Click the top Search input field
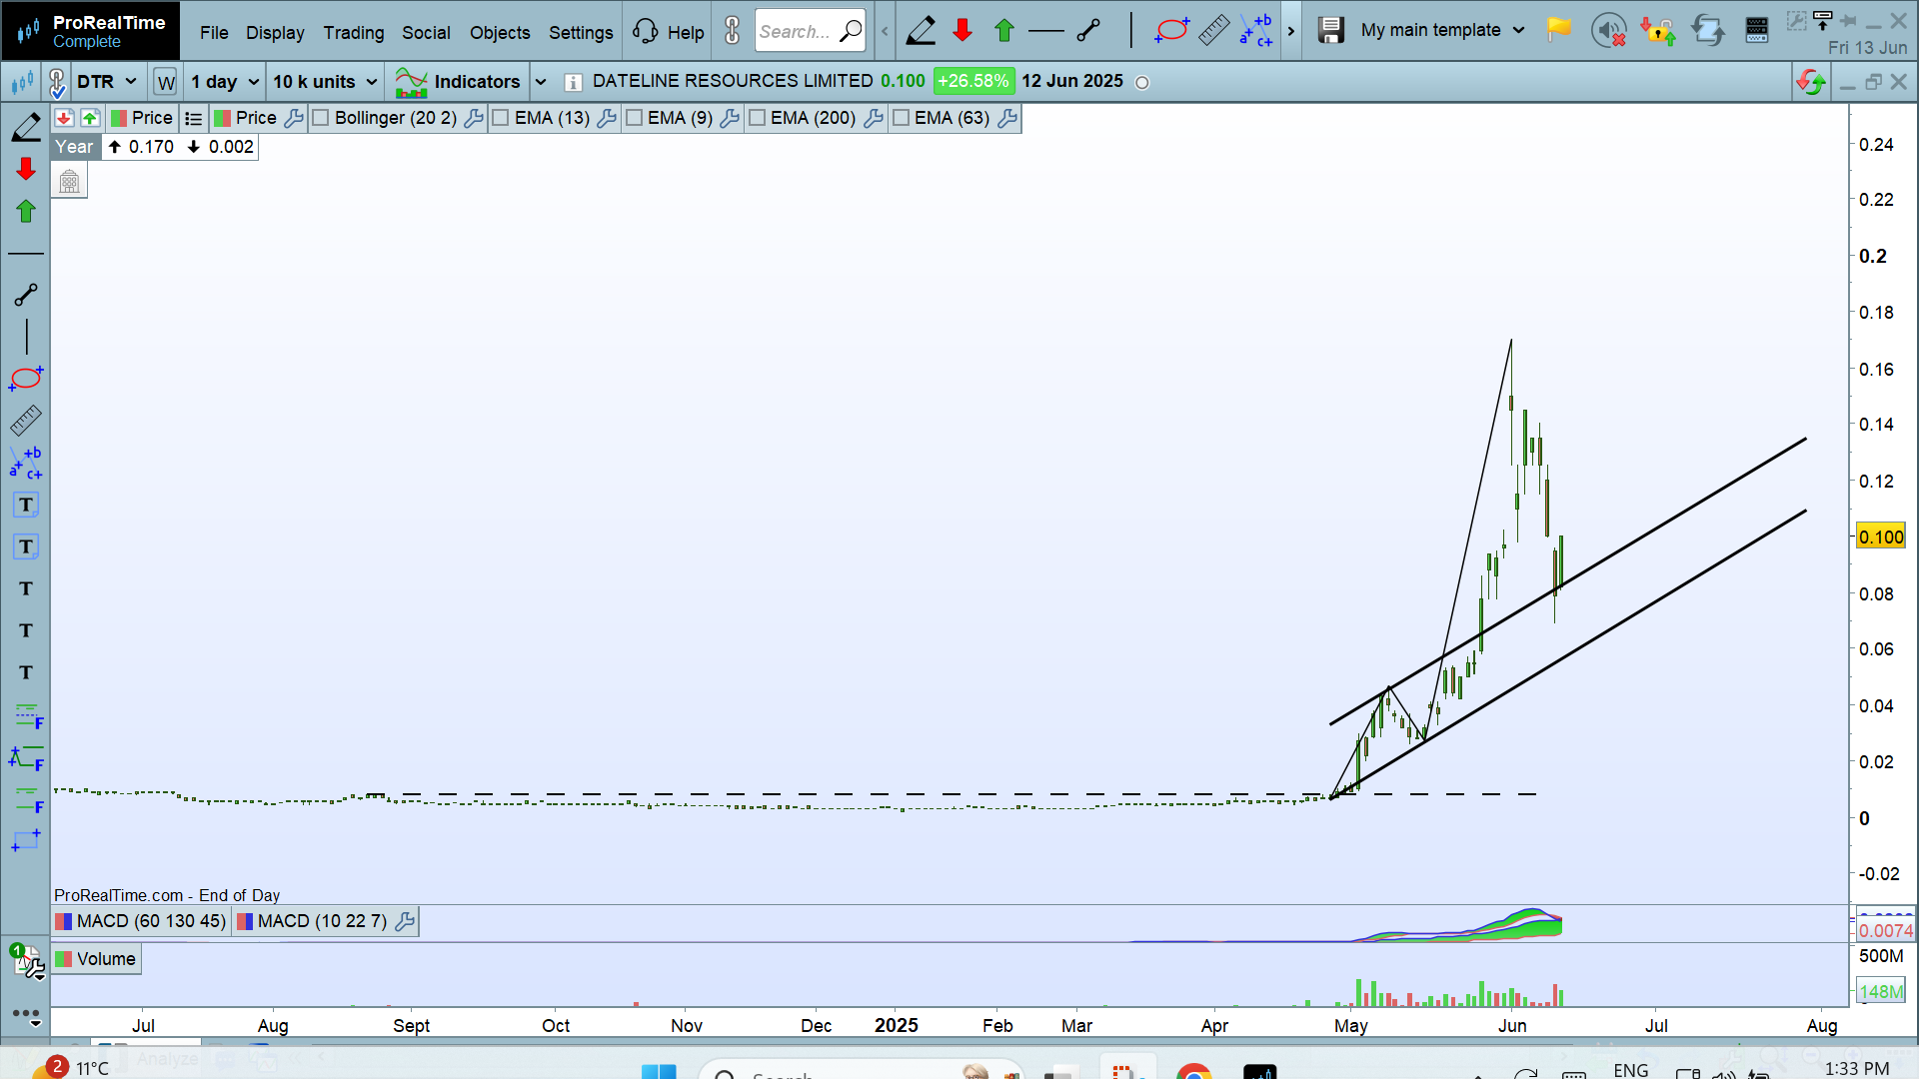 [811, 31]
